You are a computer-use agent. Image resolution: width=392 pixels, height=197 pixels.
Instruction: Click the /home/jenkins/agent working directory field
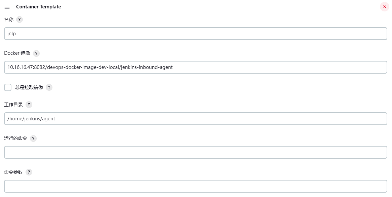coord(195,119)
